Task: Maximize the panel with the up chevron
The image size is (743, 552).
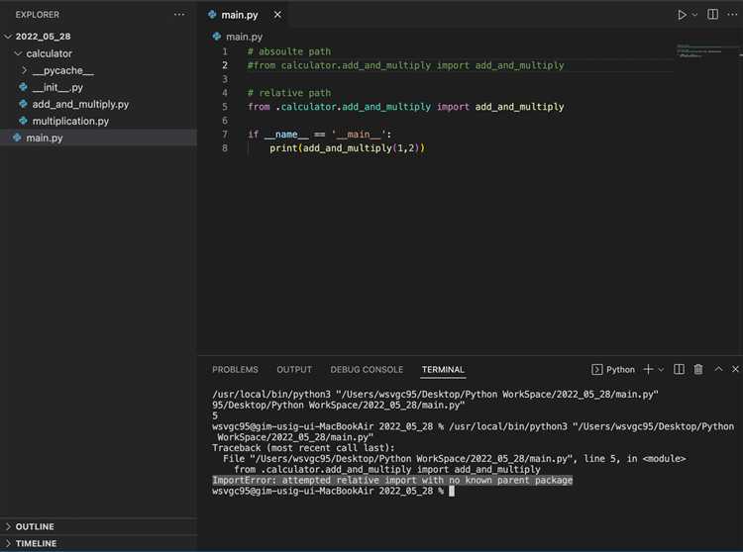Action: click(x=718, y=369)
